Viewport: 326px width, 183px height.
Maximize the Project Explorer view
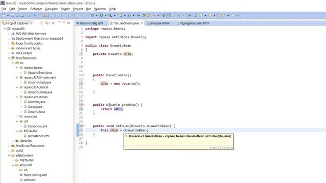click(69, 23)
